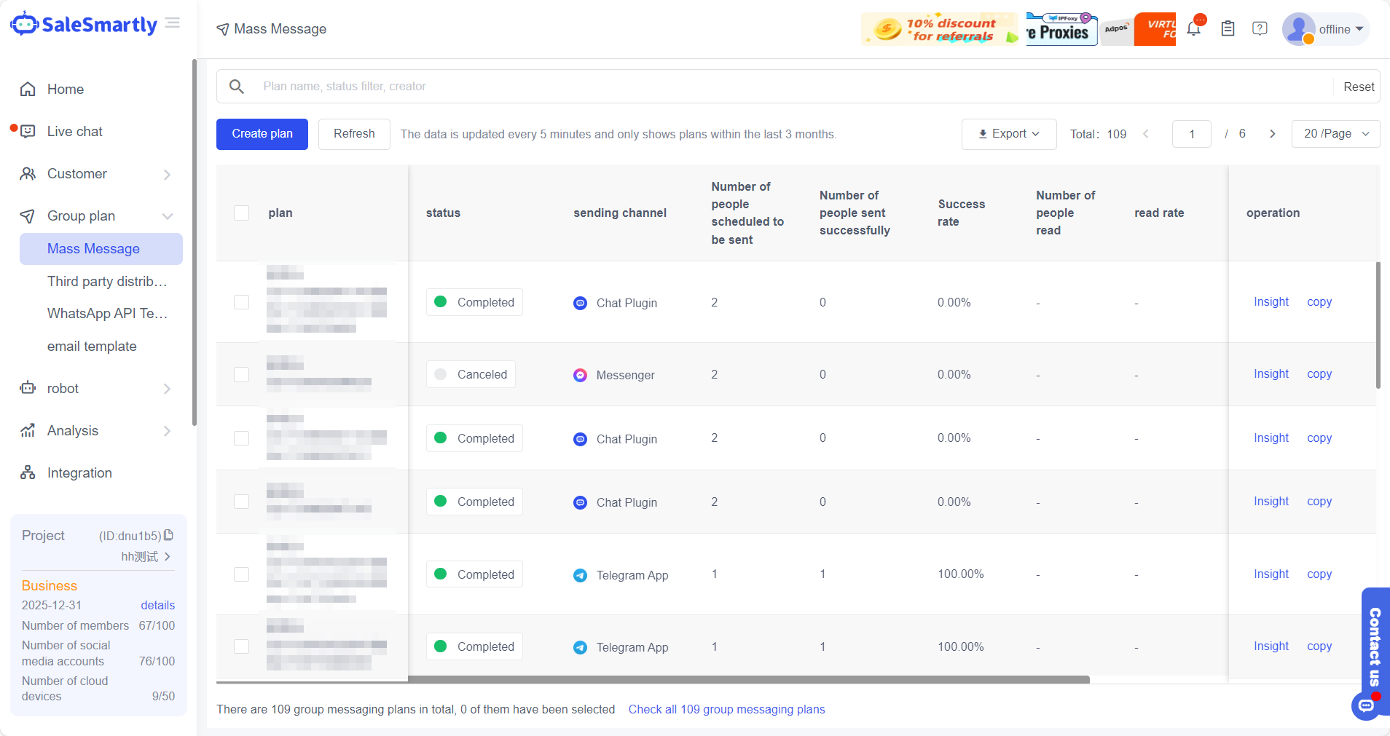Open the help question mark icon
Image resolution: width=1390 pixels, height=736 pixels.
point(1260,29)
